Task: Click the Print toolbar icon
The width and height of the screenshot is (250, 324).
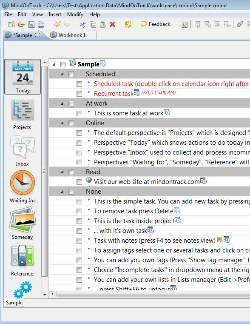Action: (x=41, y=24)
